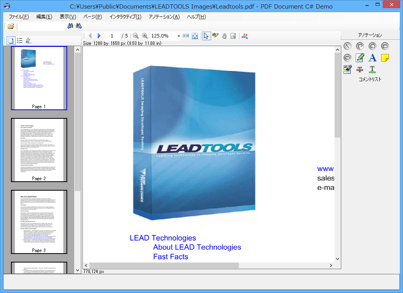The height and width of the screenshot is (293, 403).
Task: Click thumbnail panel scroll-up arrow
Action: (78, 50)
